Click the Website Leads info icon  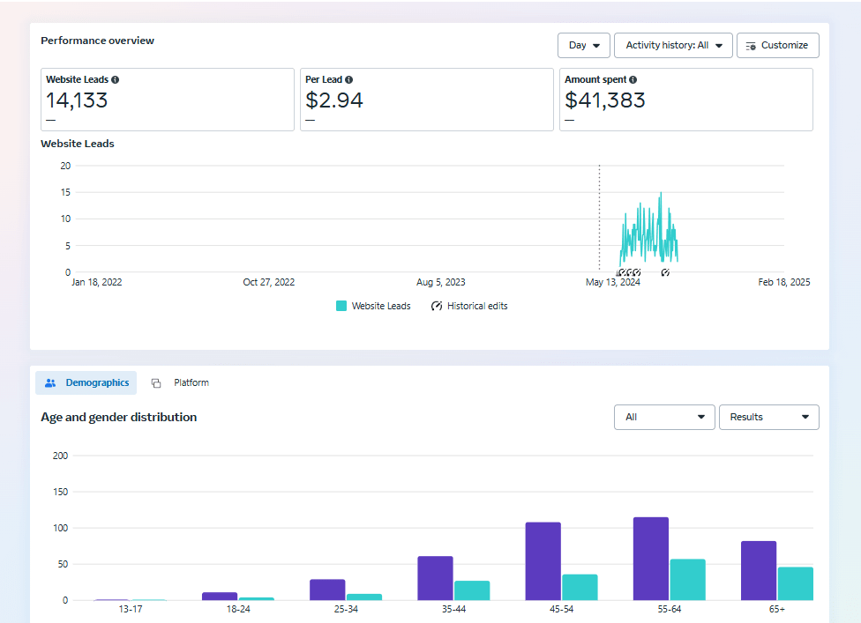pos(116,80)
